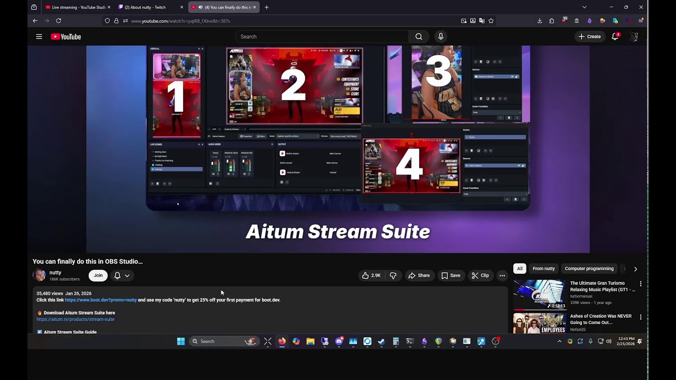The height and width of the screenshot is (380, 676).
Task: Open the clock showing 12:43 PM
Action: coord(626,341)
